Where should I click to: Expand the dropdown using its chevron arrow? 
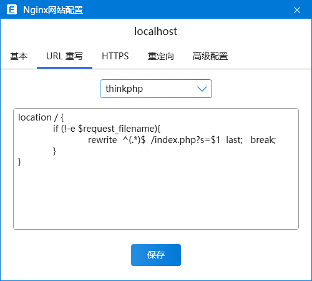coord(202,89)
